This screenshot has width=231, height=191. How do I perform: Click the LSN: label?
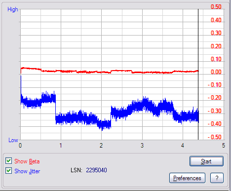click(x=77, y=170)
